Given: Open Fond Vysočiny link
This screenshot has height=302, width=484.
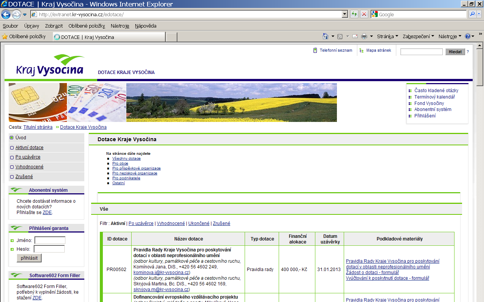Looking at the screenshot, I should coord(429,103).
